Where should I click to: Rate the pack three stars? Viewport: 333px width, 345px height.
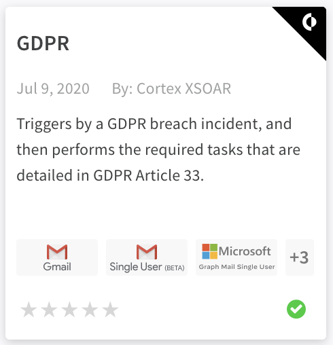pyautogui.click(x=69, y=309)
